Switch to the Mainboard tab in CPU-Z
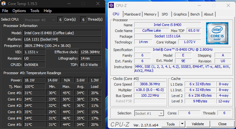Viewport: 236px width, 129px height. 132,14
